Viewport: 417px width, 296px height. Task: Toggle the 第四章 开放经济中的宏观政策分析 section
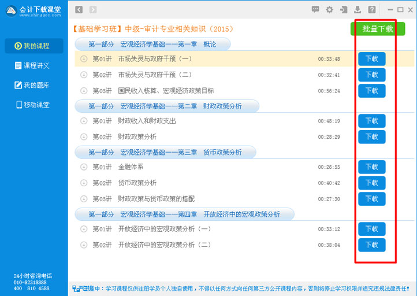click(184, 214)
